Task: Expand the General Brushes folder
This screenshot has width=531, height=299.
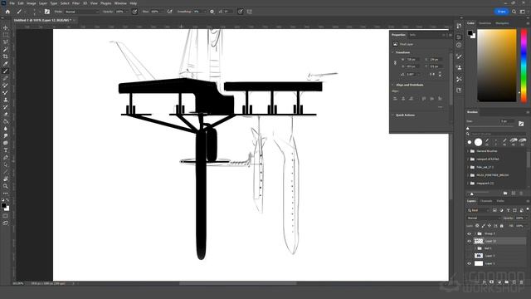Action: [x=468, y=151]
